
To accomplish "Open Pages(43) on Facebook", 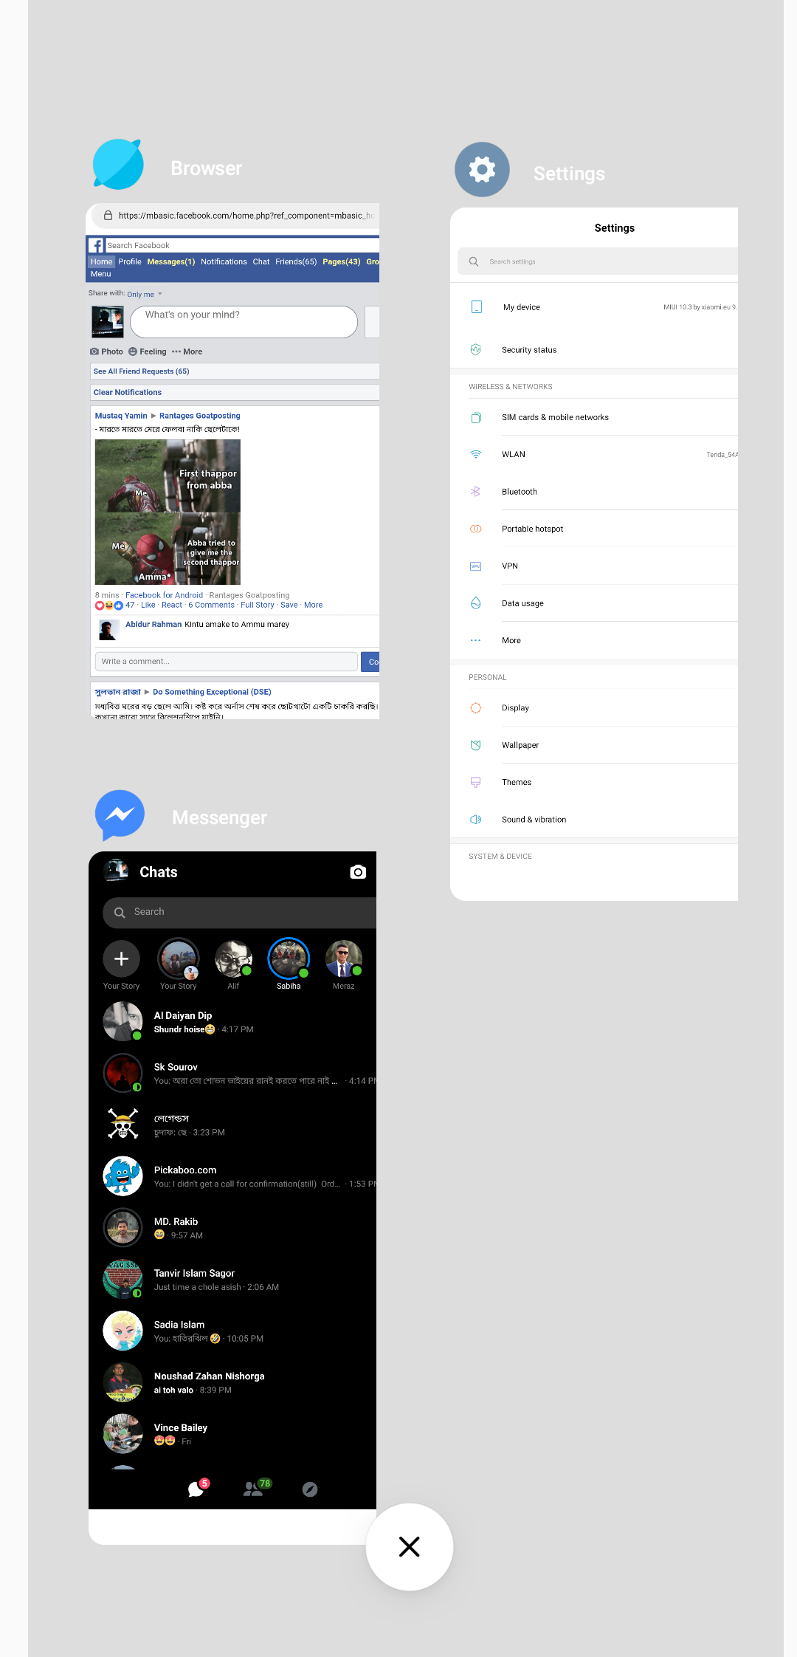I will point(342,262).
